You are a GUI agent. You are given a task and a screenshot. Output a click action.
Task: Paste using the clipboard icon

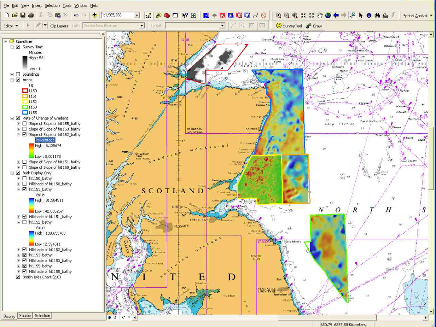58,15
